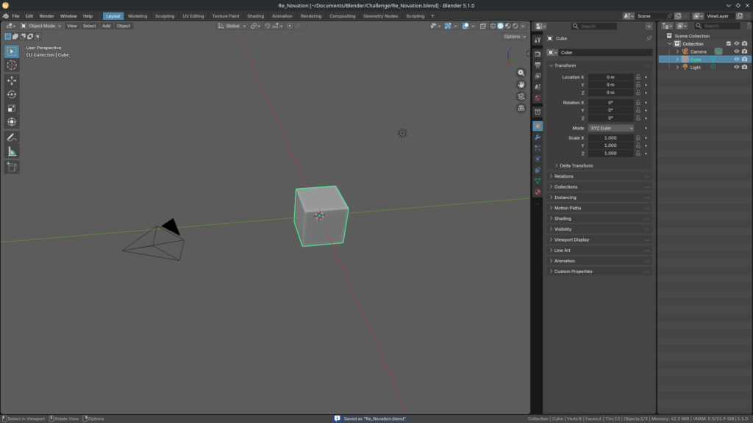The width and height of the screenshot is (753, 423).
Task: Pick the Measure tool
Action: pyautogui.click(x=12, y=151)
